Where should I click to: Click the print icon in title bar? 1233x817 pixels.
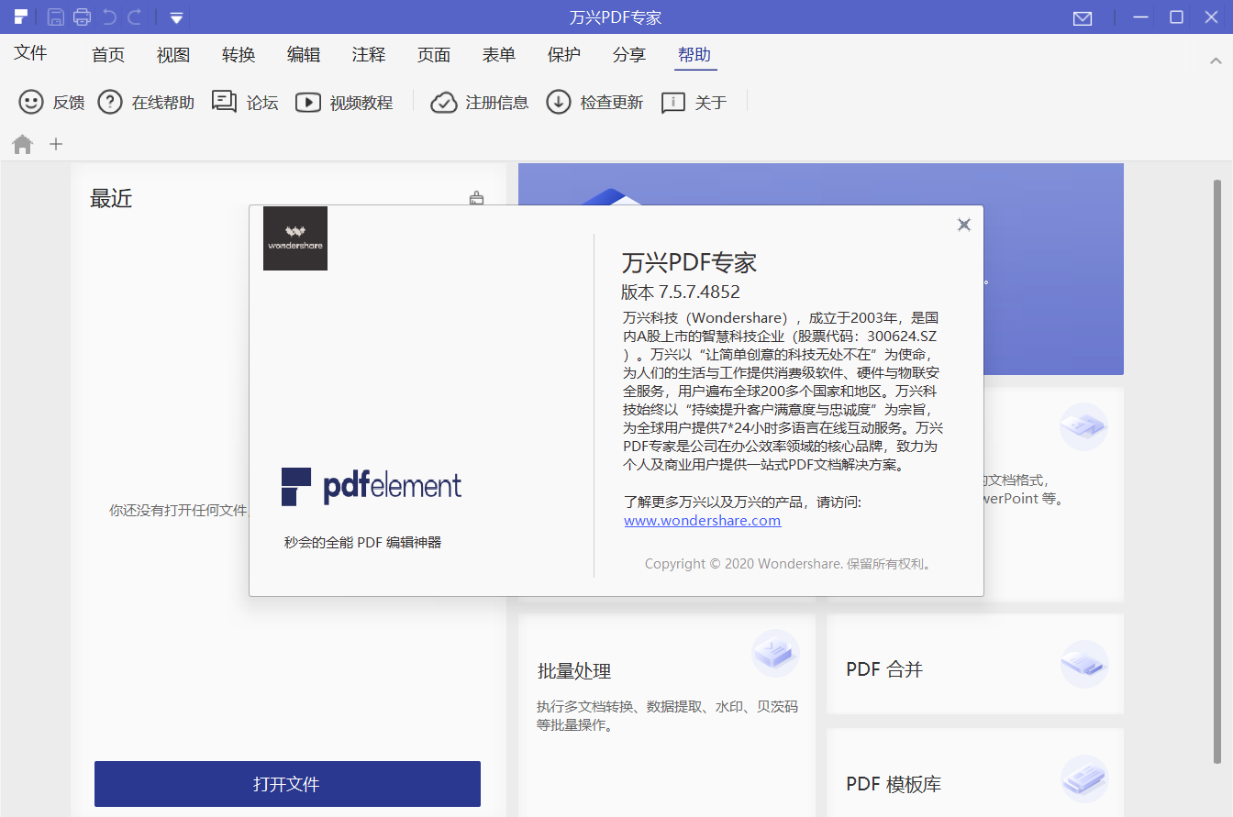click(83, 17)
